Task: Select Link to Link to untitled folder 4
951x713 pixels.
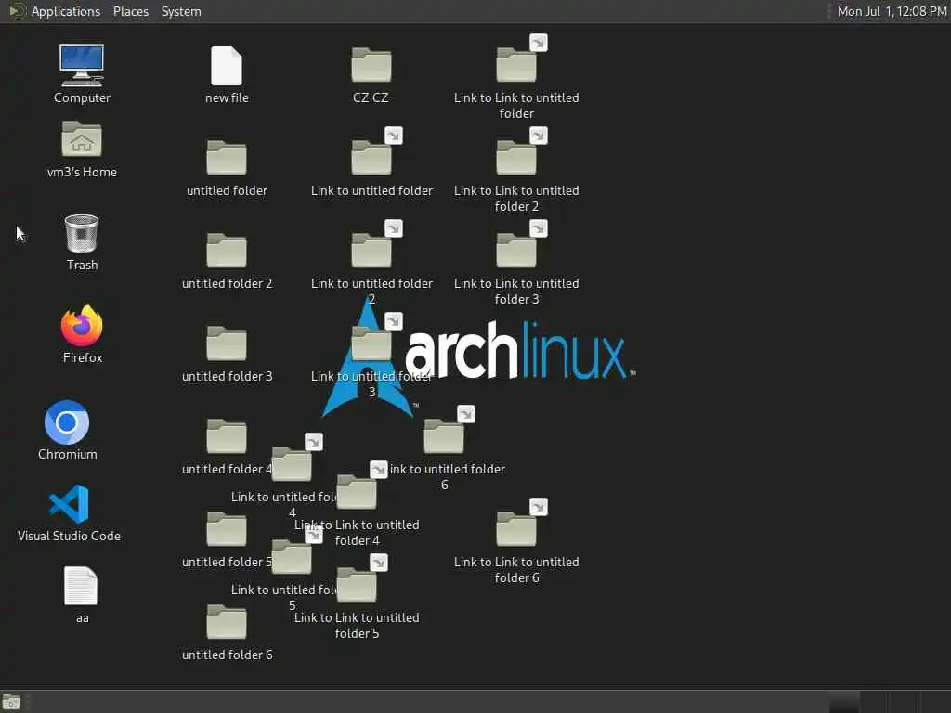Action: 357,492
